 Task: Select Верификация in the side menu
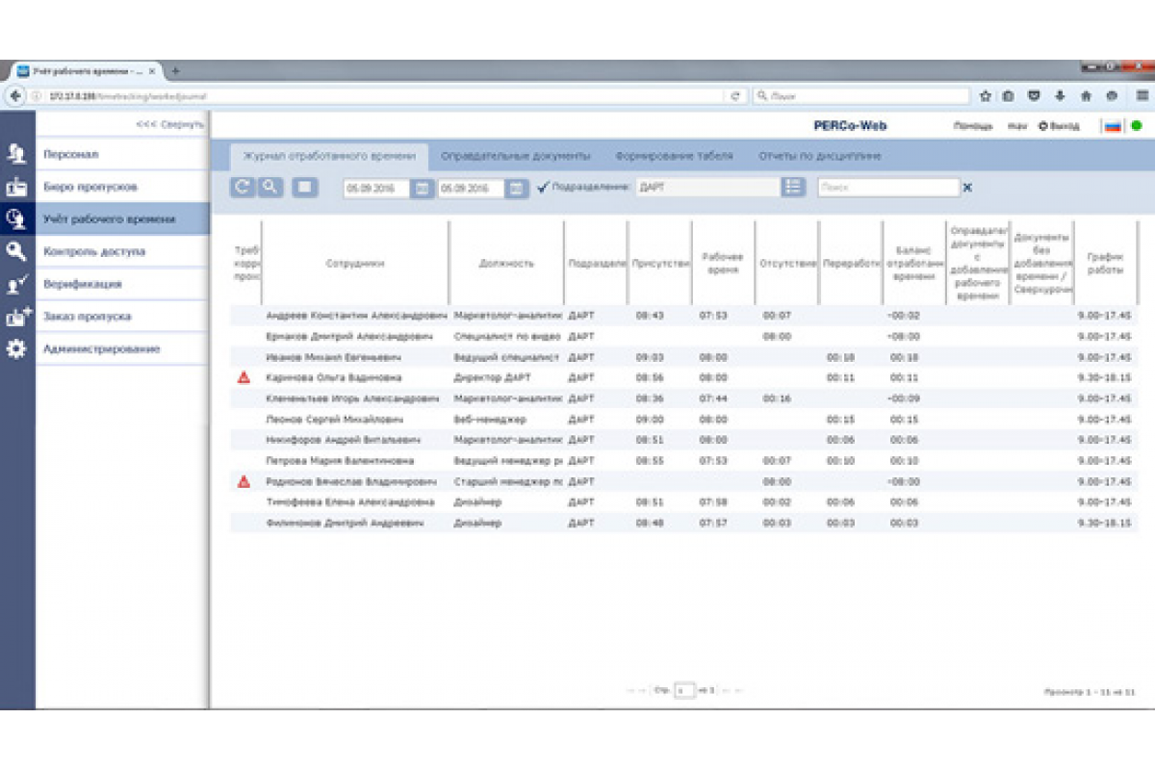coord(122,284)
